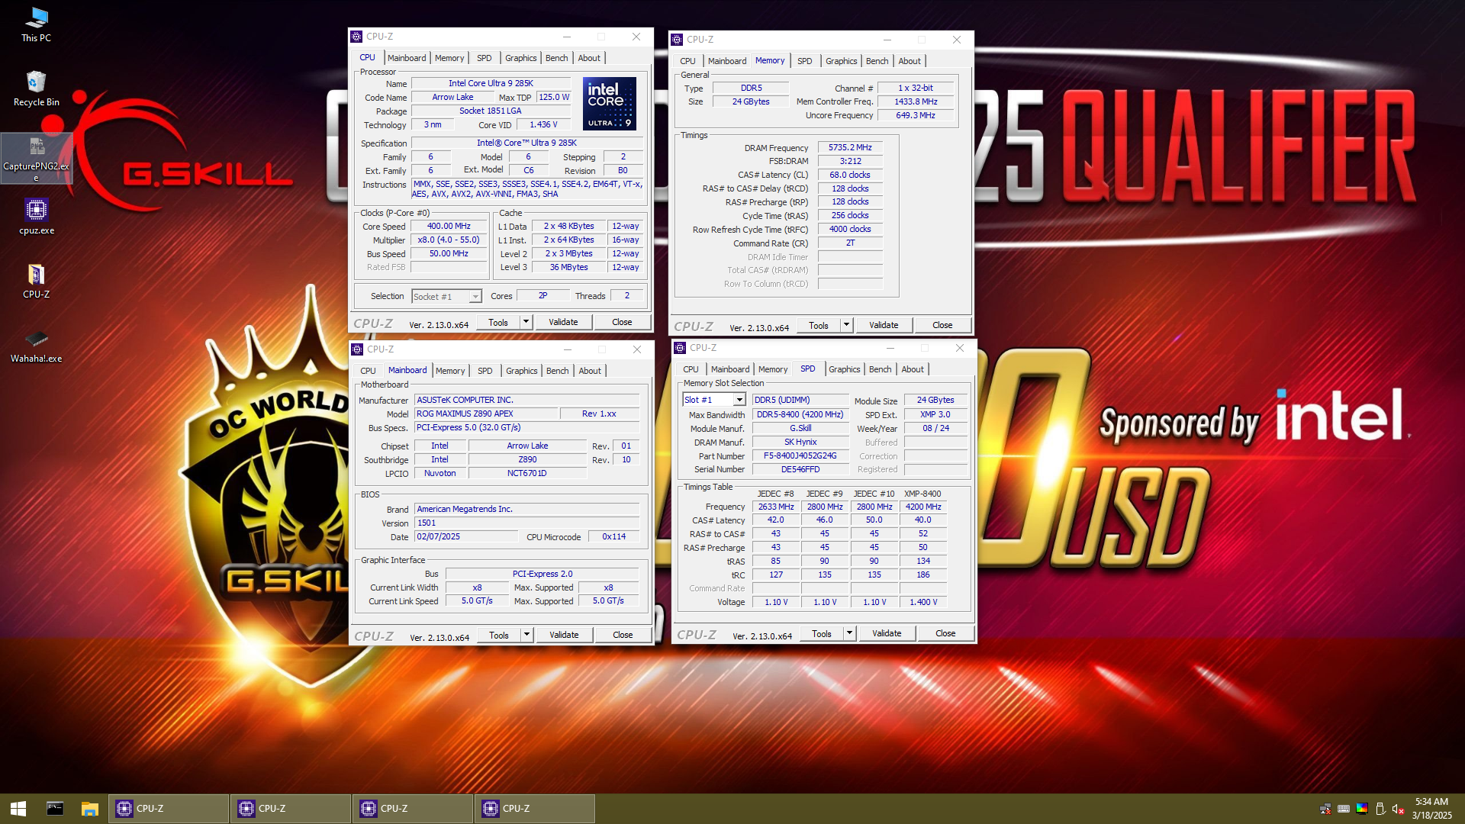
Task: Open Bench tab in SPD window
Action: point(880,369)
